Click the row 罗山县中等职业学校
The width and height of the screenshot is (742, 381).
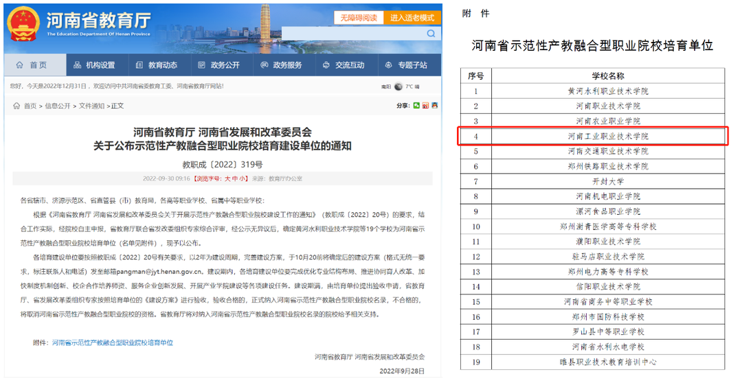(x=592, y=332)
